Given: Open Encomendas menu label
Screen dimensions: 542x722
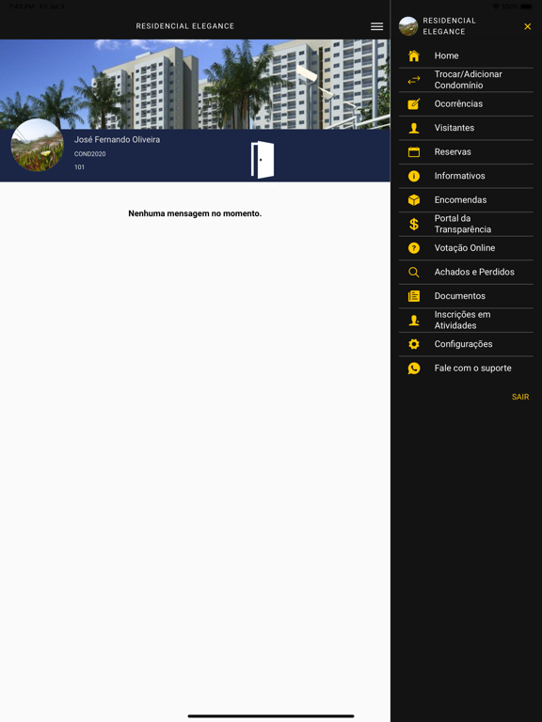Looking at the screenshot, I should pos(460,199).
